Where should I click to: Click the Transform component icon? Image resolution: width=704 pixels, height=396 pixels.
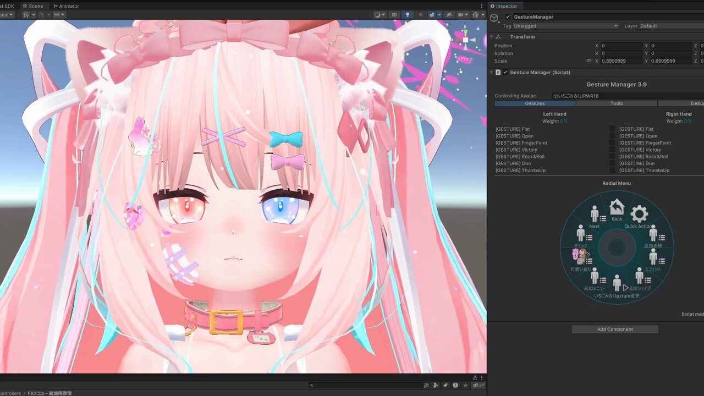point(498,37)
